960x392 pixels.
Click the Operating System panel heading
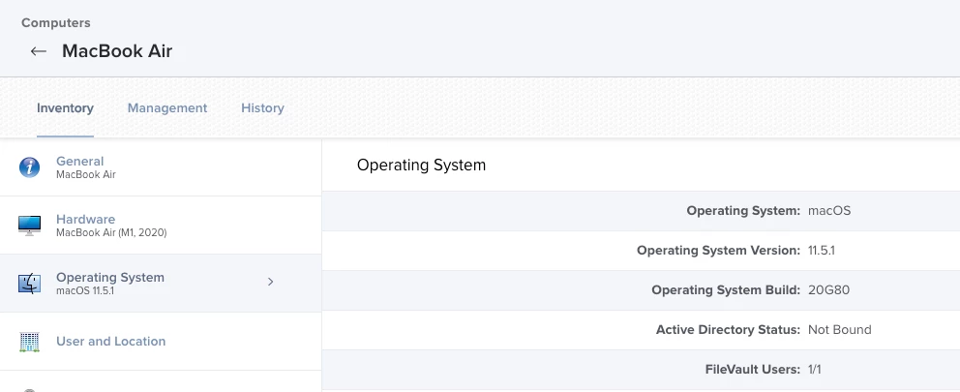(421, 166)
